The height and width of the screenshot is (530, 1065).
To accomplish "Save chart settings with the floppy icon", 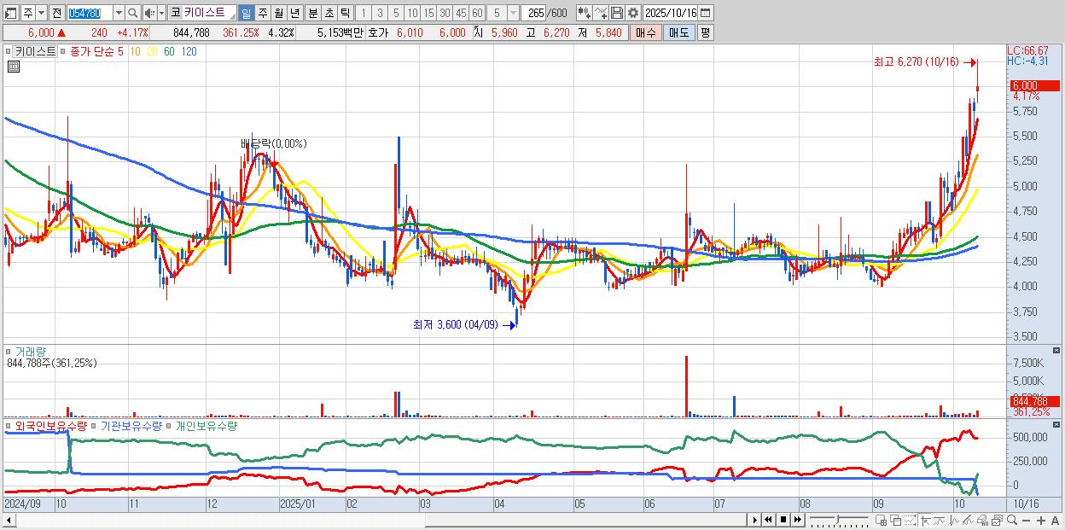I will tap(617, 13).
